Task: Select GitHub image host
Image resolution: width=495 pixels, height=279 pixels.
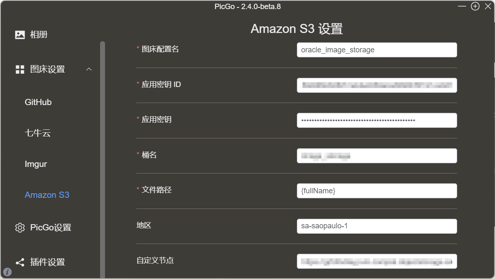Action: click(x=38, y=102)
